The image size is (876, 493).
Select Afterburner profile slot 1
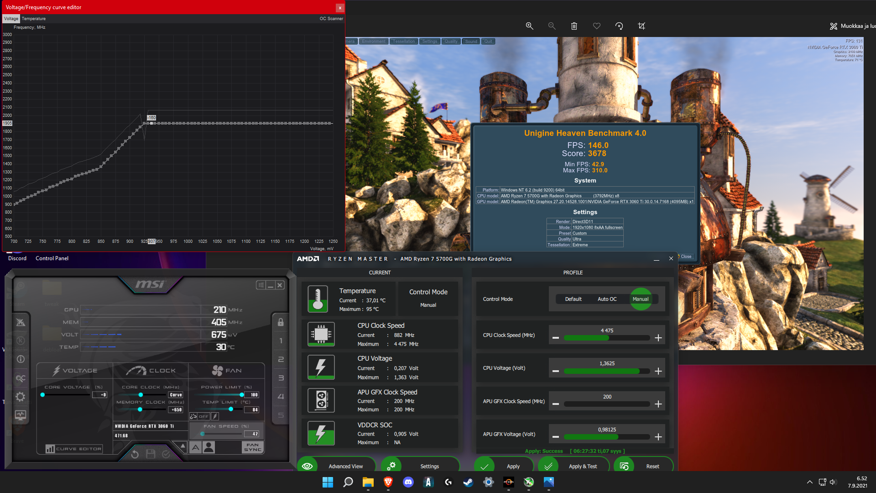281,341
